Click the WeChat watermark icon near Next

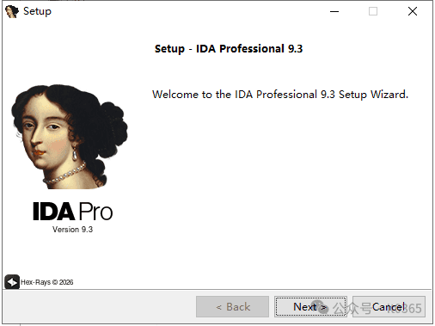tap(321, 306)
